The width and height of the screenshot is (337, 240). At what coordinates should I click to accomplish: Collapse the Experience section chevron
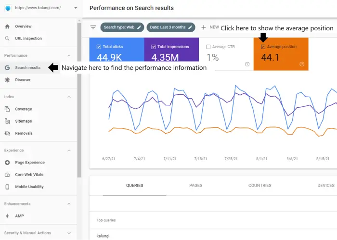pyautogui.click(x=69, y=151)
